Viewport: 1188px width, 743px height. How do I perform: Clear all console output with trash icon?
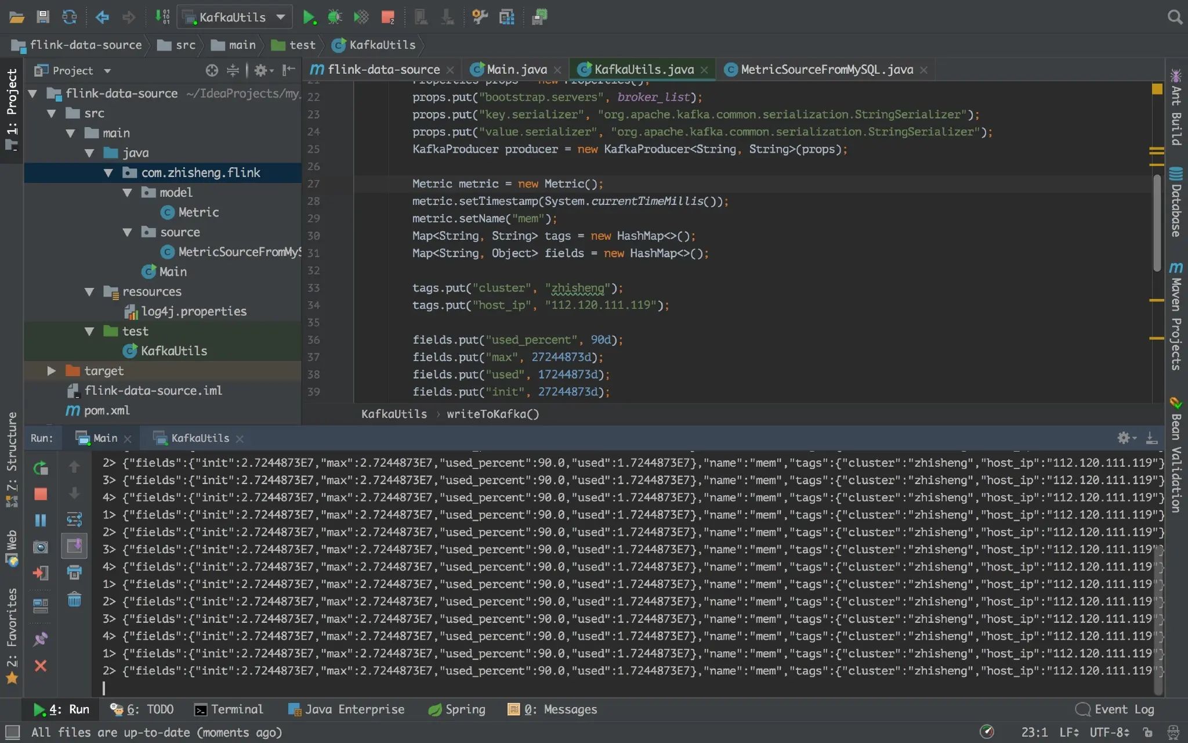pyautogui.click(x=74, y=599)
